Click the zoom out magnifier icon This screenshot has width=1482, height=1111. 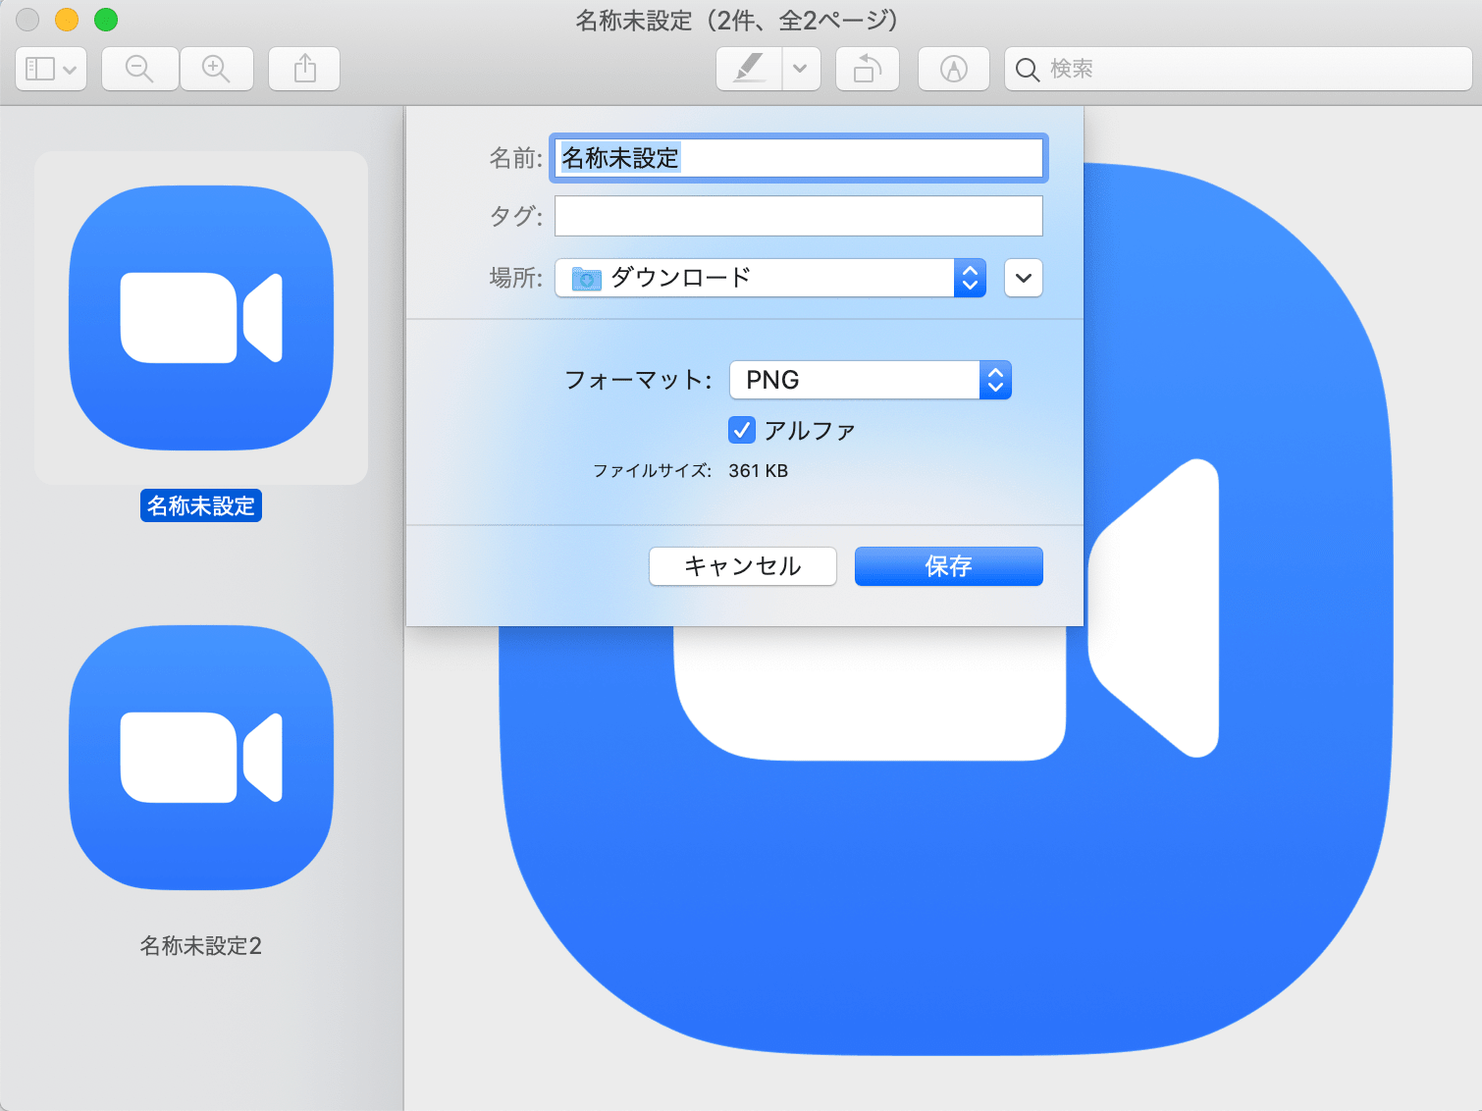(140, 69)
